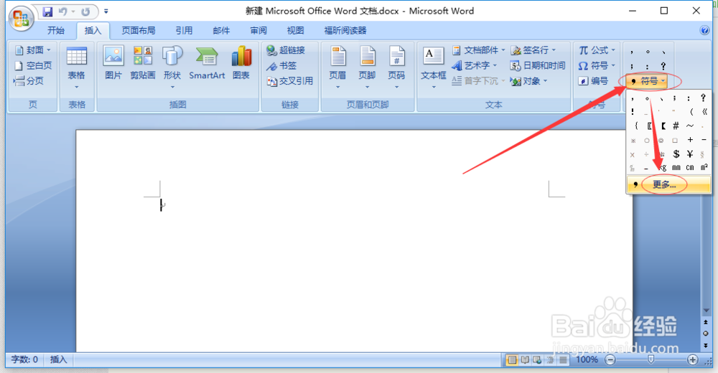Open the 页脚 footer menu
Screen dimensions: 718x373
367,67
